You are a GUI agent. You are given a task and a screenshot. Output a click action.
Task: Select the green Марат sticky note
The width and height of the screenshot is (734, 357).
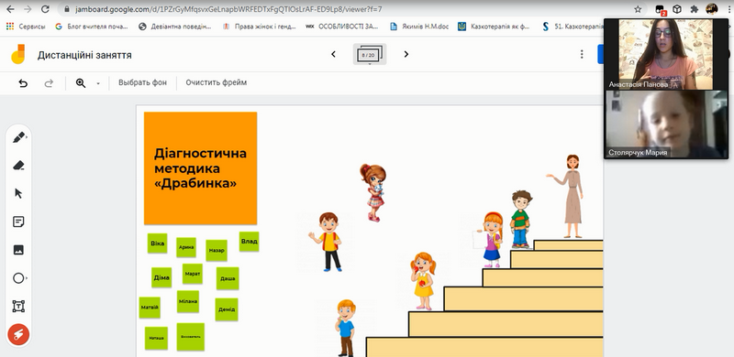tap(193, 274)
